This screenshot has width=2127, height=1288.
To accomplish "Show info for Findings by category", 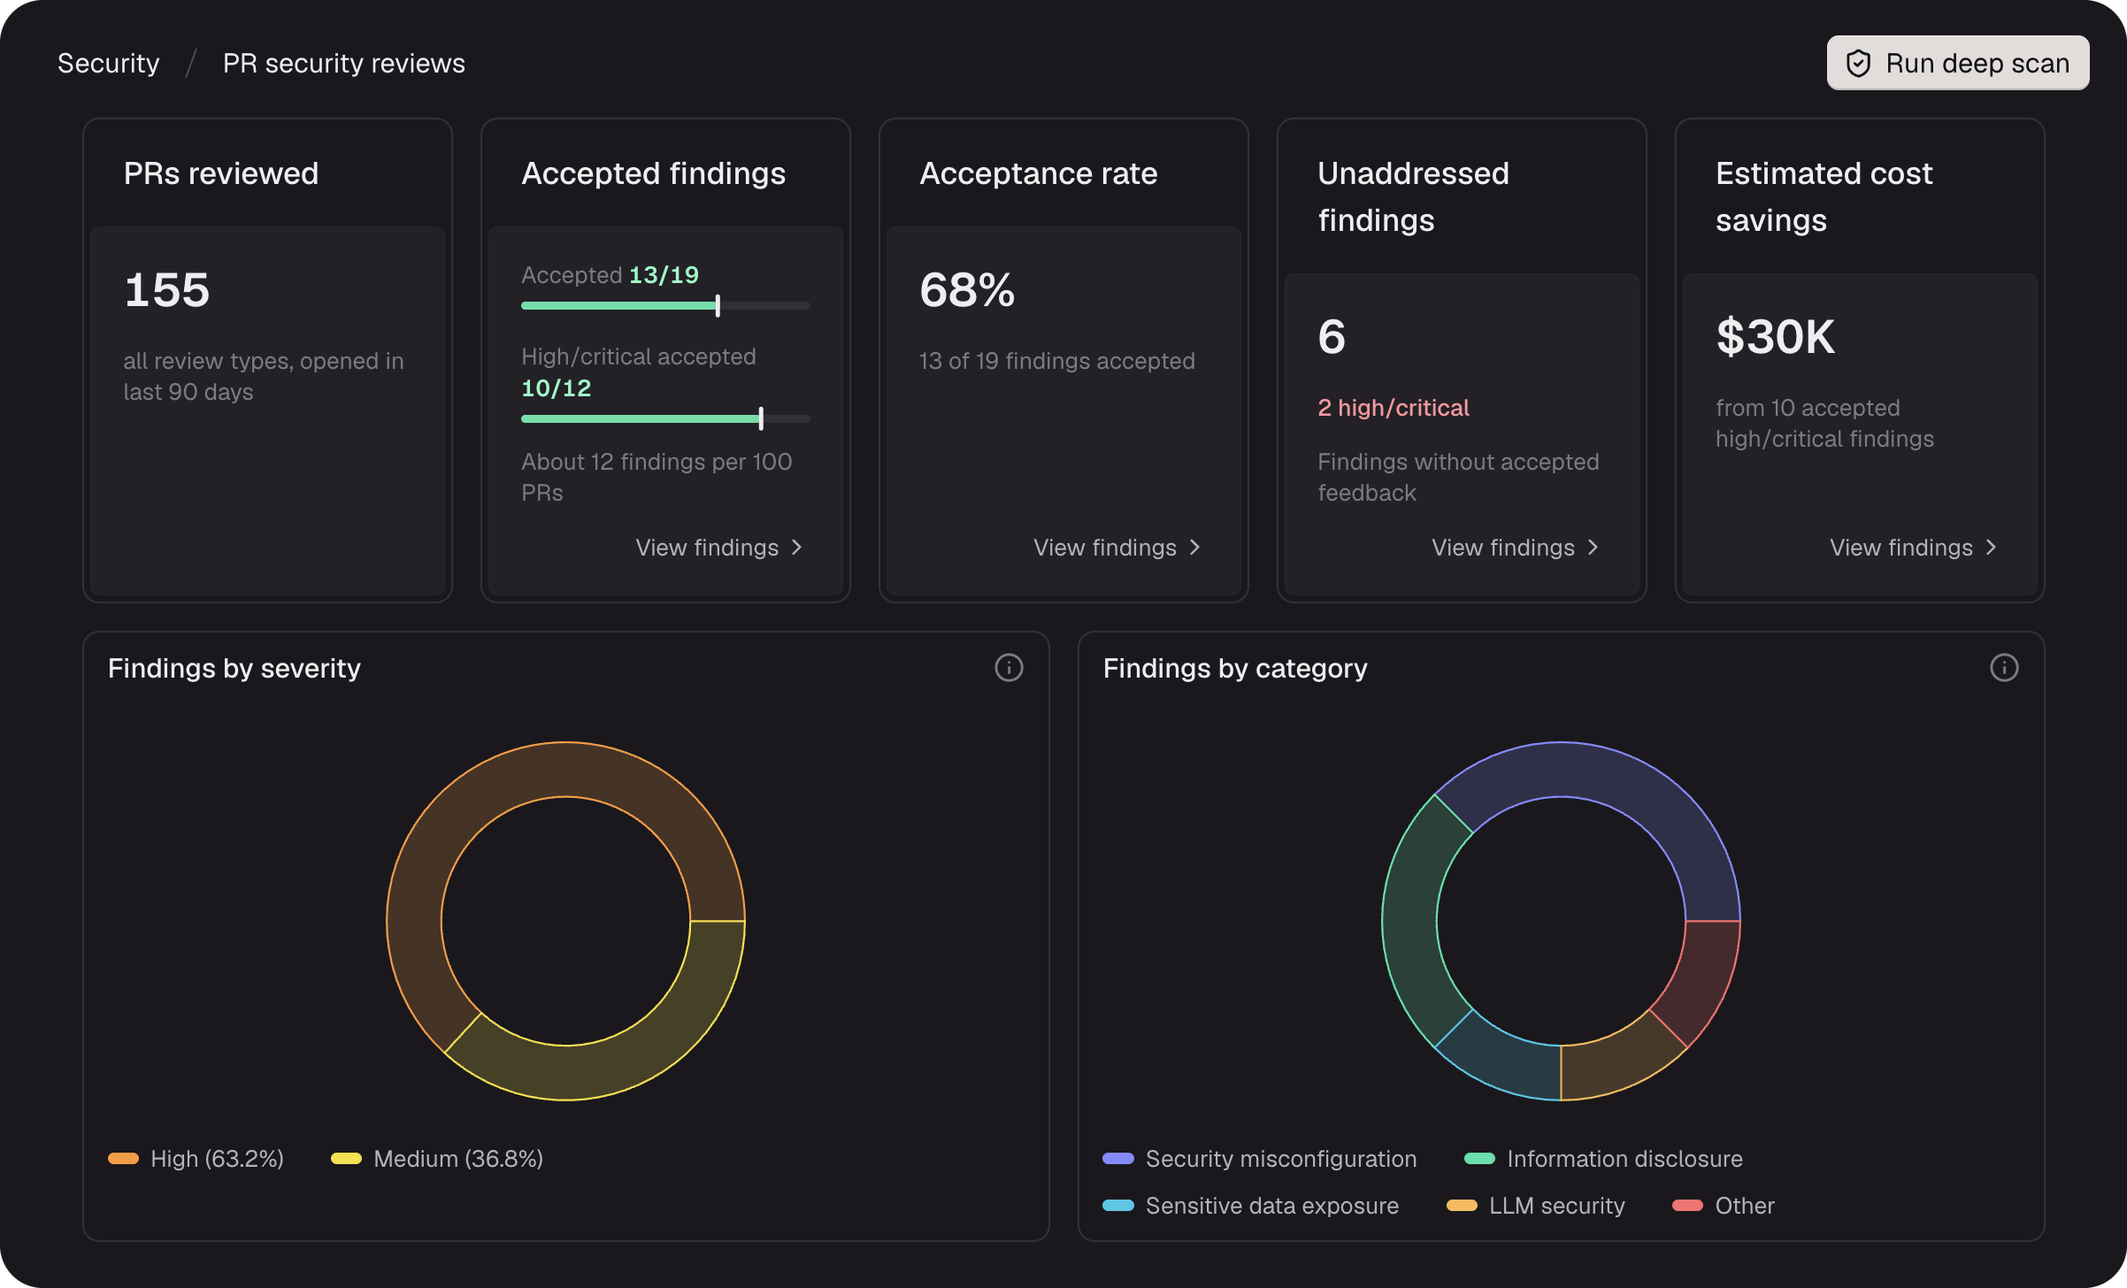I will coord(2004,668).
